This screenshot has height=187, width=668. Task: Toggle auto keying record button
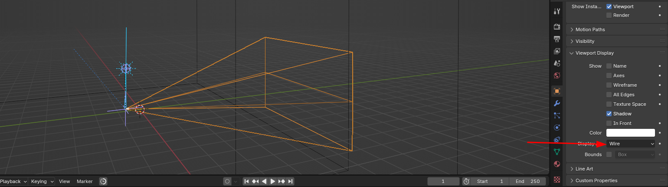coord(227,181)
